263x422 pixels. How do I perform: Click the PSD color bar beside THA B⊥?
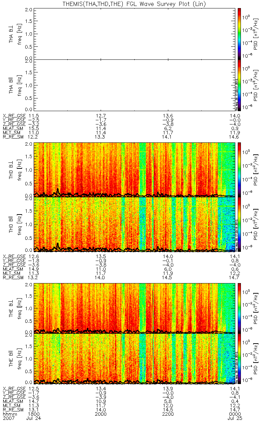[239, 33]
